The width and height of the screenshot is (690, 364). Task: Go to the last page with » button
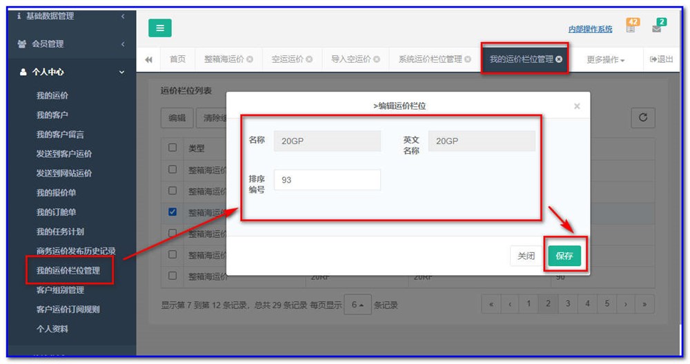[x=644, y=304]
